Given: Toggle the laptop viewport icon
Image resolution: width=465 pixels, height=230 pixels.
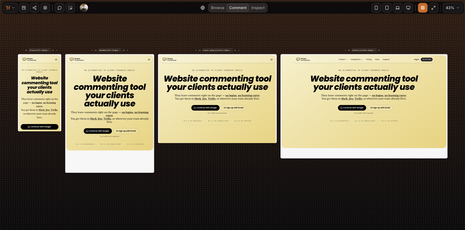Looking at the screenshot, I should [398, 8].
